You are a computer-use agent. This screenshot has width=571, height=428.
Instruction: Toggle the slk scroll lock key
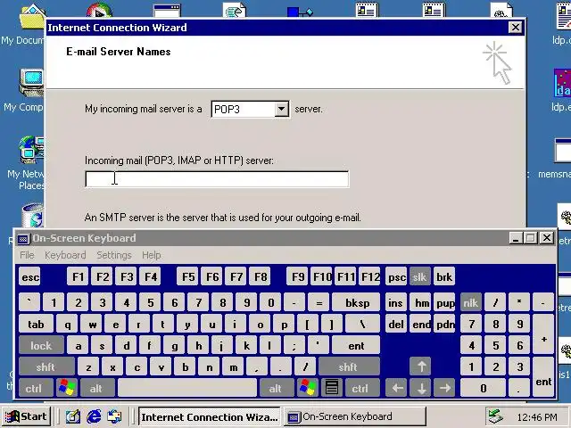[x=420, y=277]
